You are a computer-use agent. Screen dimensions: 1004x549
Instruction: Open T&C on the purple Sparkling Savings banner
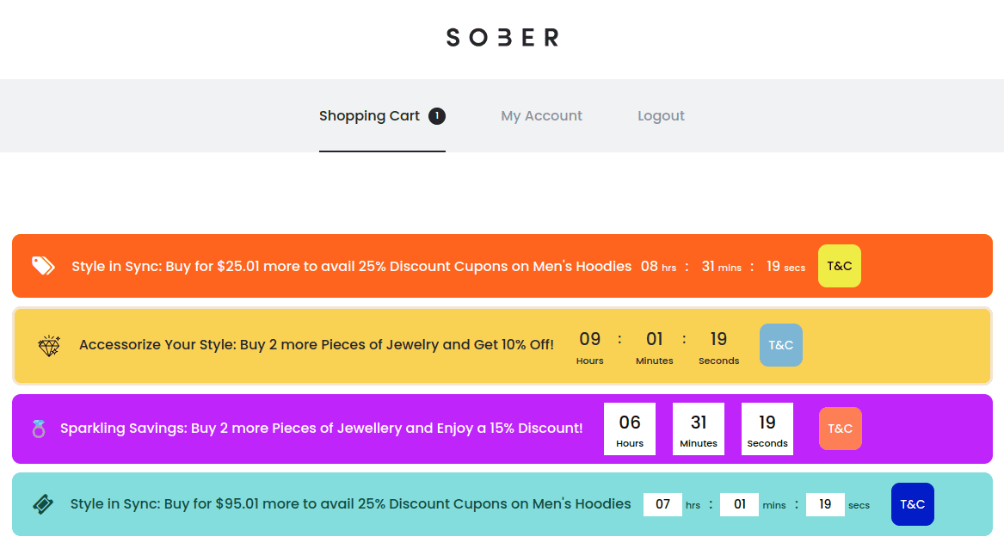[x=840, y=429]
